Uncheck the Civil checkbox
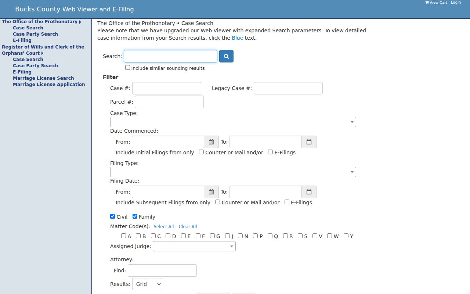Viewport: 470px width, 294px height. point(112,216)
